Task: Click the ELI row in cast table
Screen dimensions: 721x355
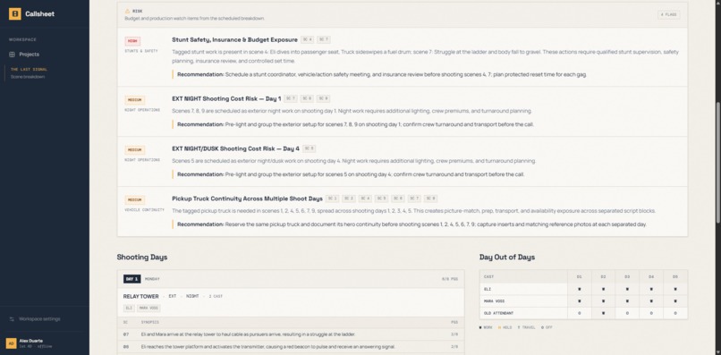Action: 583,289
